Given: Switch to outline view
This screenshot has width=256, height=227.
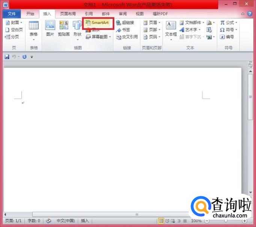Looking at the screenshot, I should click(x=179, y=221).
